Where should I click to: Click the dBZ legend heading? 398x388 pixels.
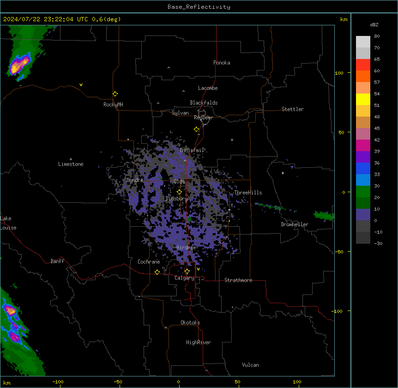pyautogui.click(x=374, y=24)
